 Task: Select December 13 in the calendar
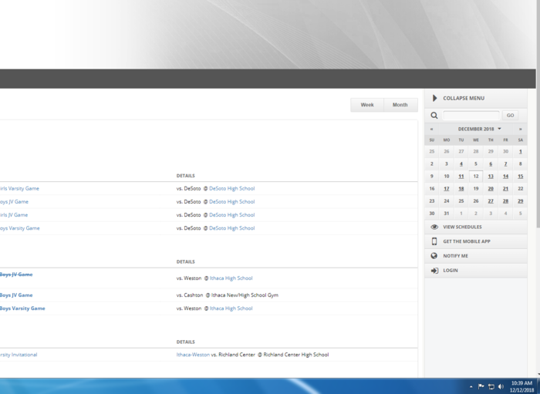491,176
